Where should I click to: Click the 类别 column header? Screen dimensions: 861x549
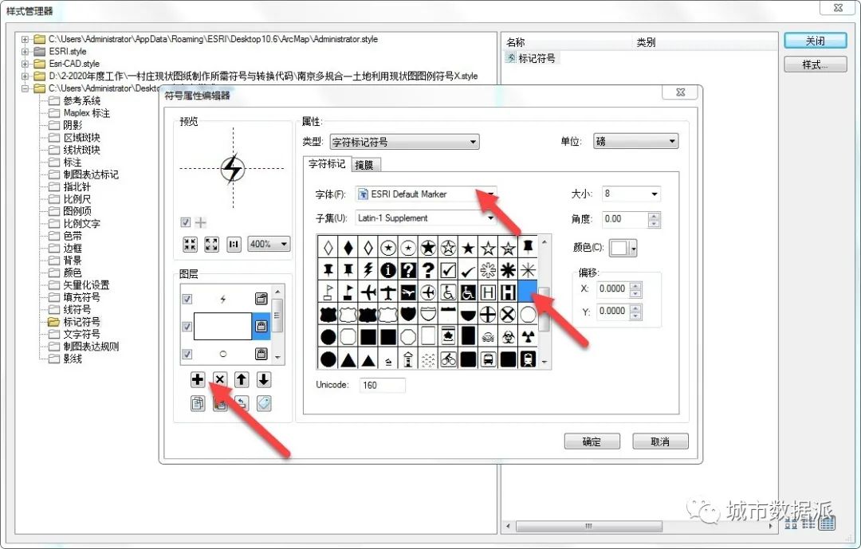(x=705, y=42)
